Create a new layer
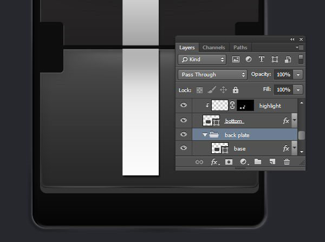Screen dimensions: 325x242 tap(272, 161)
